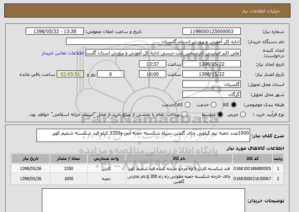Click the نام کالا column header
299x212 pixels.
(x=179, y=159)
